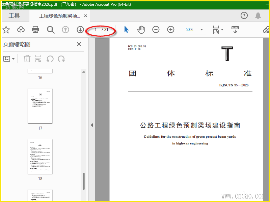Select the arrow Selection tool
This screenshot has height=202, width=270.
(126, 30)
